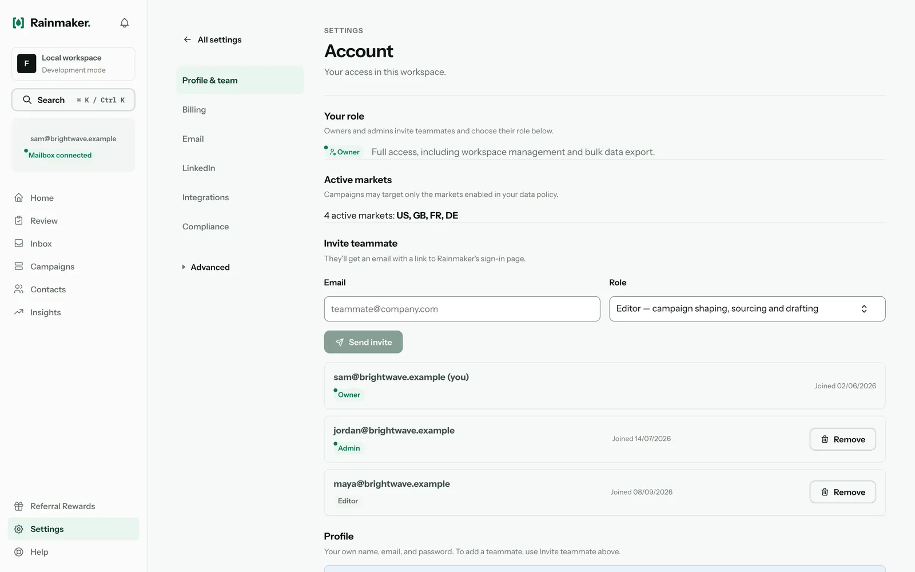Click the Settings gear icon
The height and width of the screenshot is (572, 915).
pyautogui.click(x=19, y=529)
